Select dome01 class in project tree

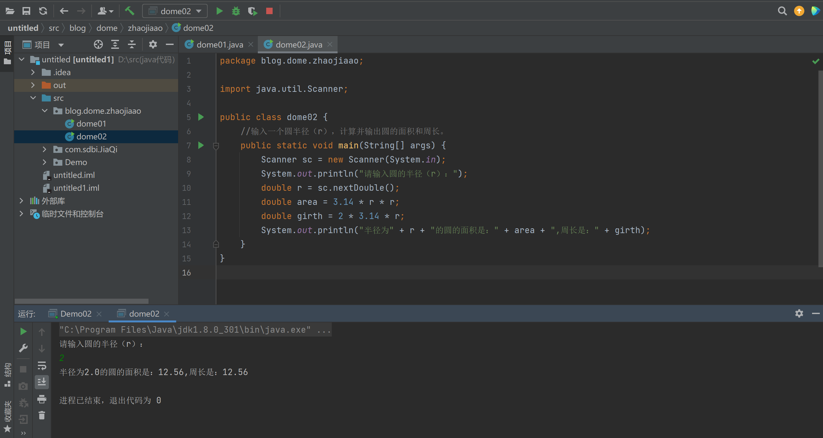pos(91,124)
